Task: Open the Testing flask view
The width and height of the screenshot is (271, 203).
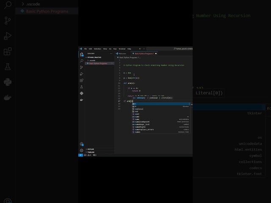Action: (x=82, y=87)
